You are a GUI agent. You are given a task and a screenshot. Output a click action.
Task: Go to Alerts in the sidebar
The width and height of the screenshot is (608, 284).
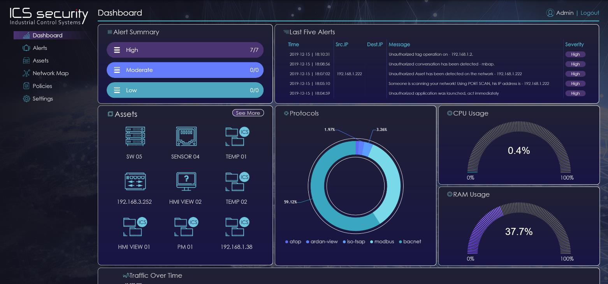pyautogui.click(x=40, y=48)
